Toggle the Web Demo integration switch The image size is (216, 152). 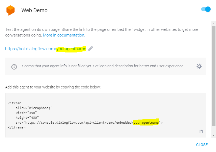(206, 9)
